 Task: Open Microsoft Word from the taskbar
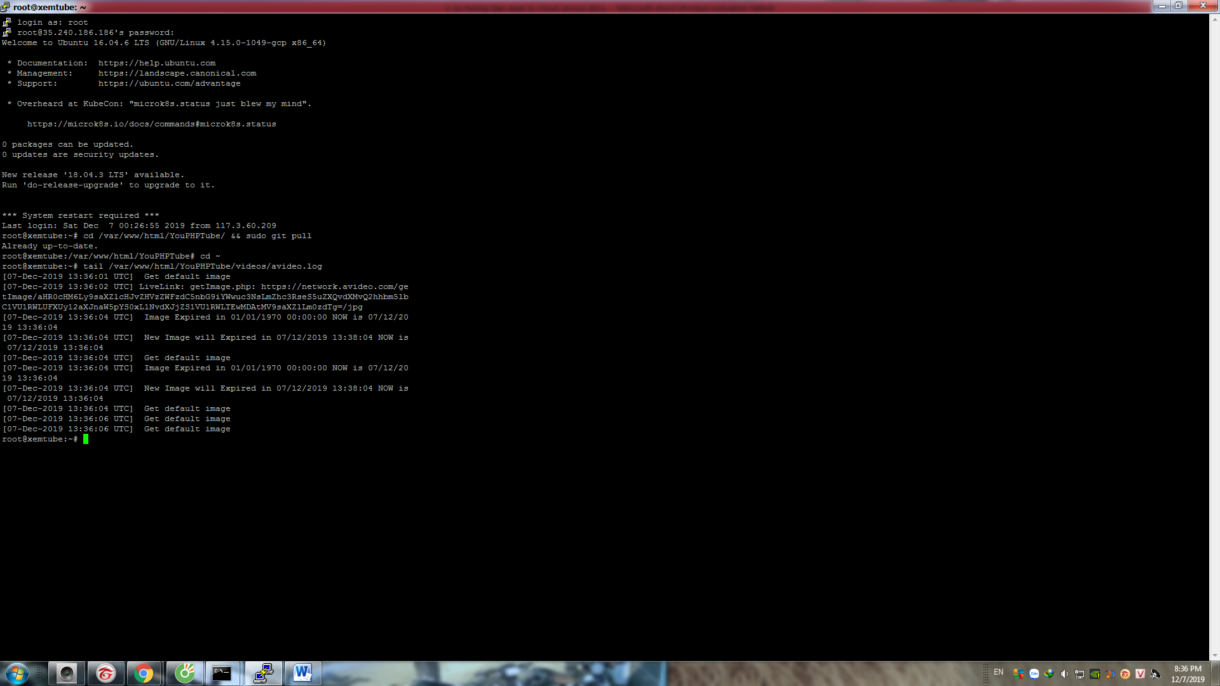pos(302,673)
